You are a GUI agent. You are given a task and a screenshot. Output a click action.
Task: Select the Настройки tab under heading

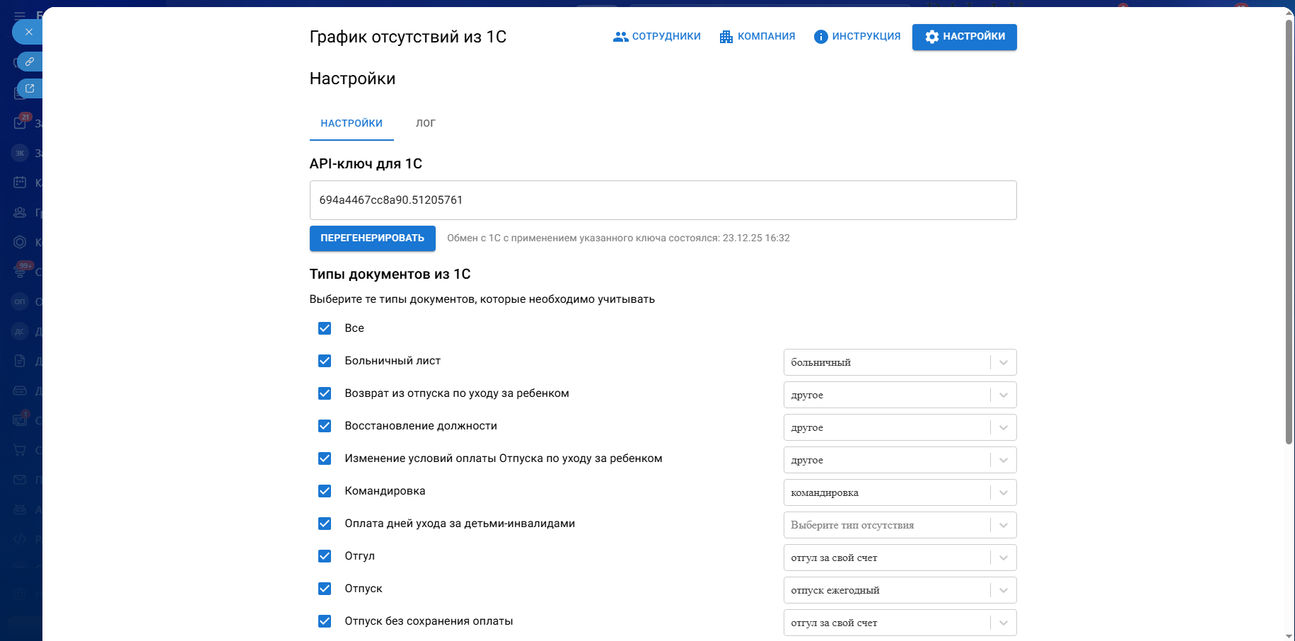352,123
